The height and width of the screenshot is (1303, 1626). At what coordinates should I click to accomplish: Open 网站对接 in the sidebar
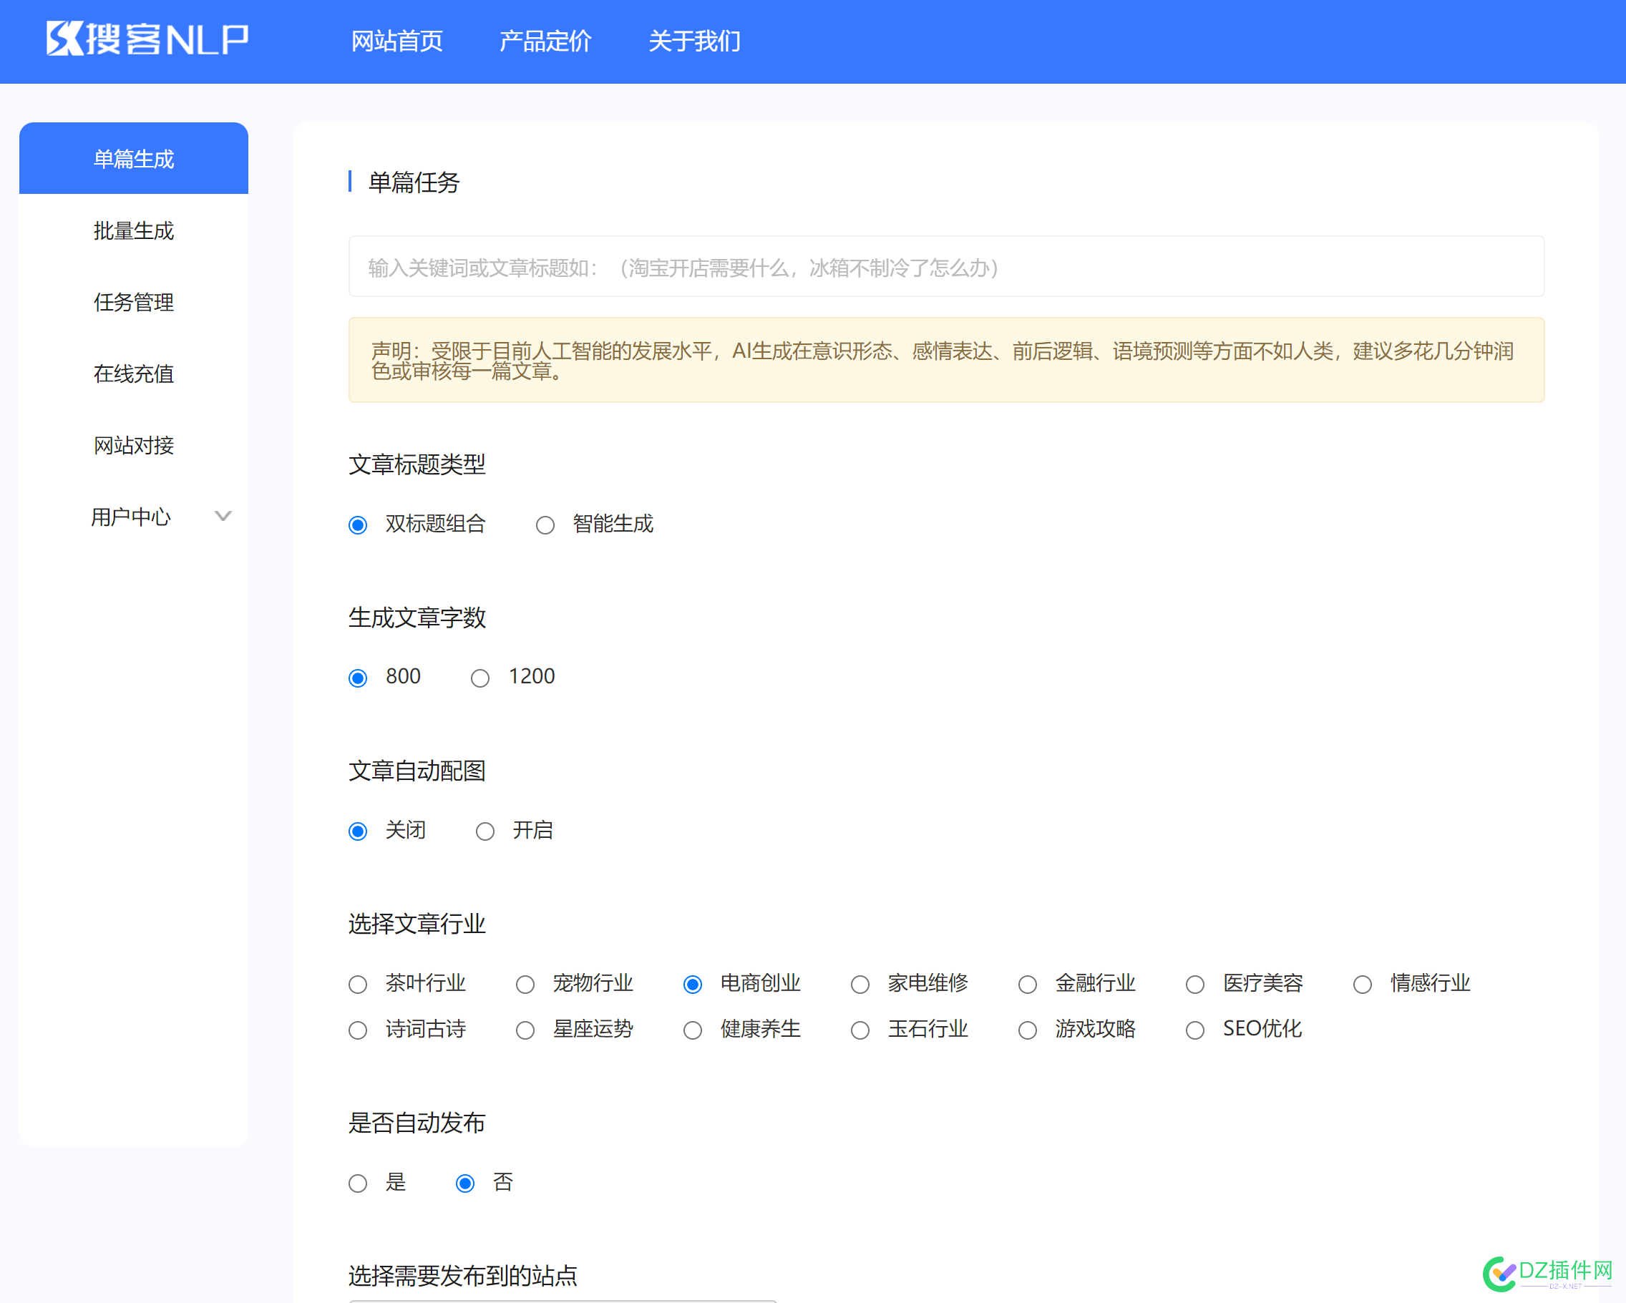[134, 445]
